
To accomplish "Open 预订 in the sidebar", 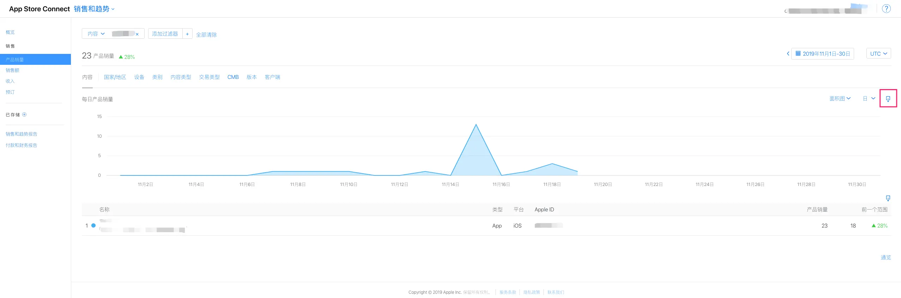I will (10, 92).
